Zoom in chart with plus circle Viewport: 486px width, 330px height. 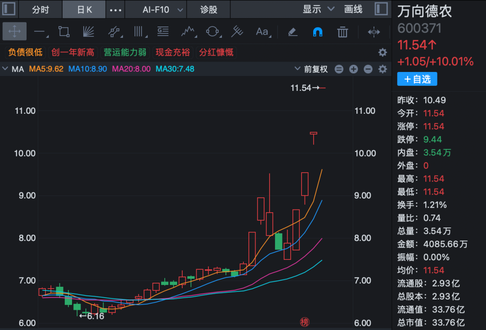(x=353, y=69)
